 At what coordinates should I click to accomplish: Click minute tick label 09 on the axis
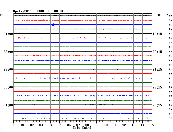click(x=96, y=125)
